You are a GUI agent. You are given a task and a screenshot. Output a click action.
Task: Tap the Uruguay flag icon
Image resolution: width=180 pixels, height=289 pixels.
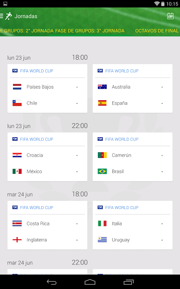click(x=102, y=240)
